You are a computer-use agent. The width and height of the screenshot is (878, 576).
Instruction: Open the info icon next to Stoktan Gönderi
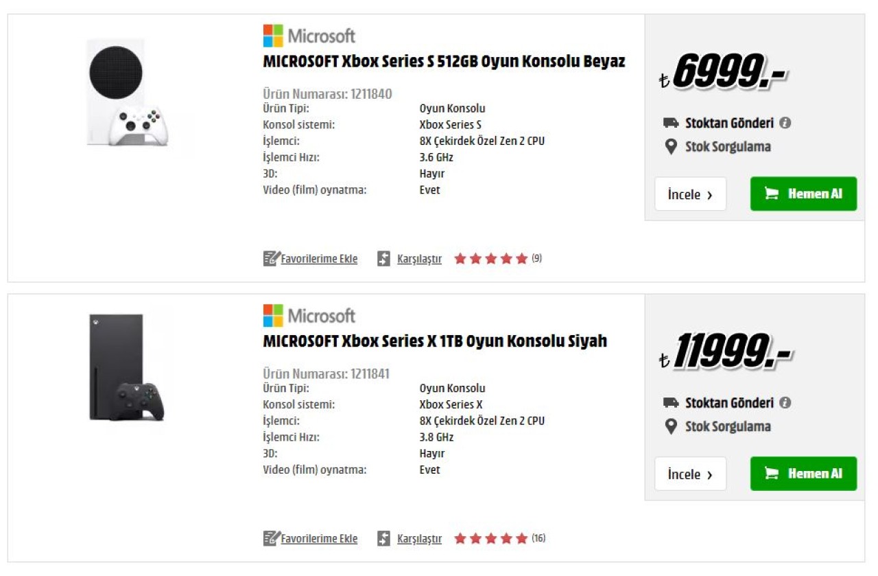pyautogui.click(x=785, y=123)
